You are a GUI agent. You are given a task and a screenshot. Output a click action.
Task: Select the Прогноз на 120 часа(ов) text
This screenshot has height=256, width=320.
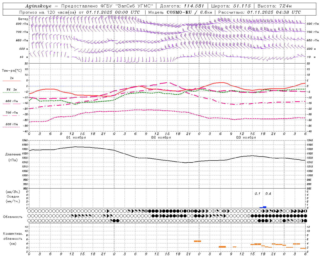click(48, 12)
